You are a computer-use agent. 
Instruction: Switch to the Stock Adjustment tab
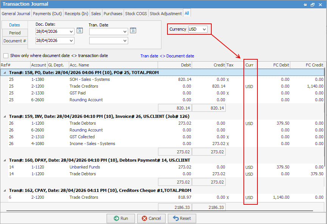tap(166, 14)
